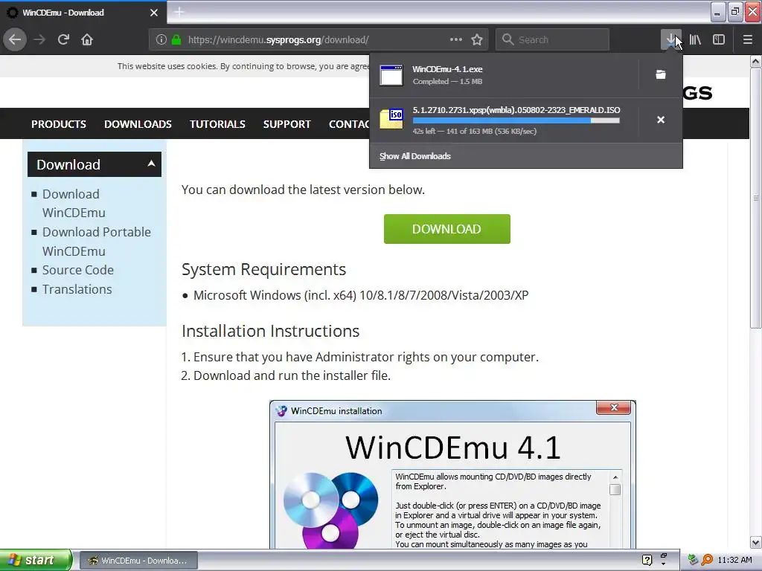Click the WinCDEmu installation screenshot image
762x571 pixels.
(452, 474)
